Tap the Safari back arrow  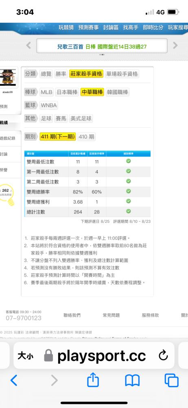pos(14,380)
